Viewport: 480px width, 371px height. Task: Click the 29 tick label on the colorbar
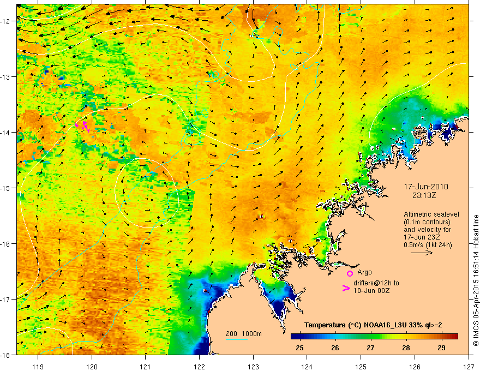coord(441,348)
